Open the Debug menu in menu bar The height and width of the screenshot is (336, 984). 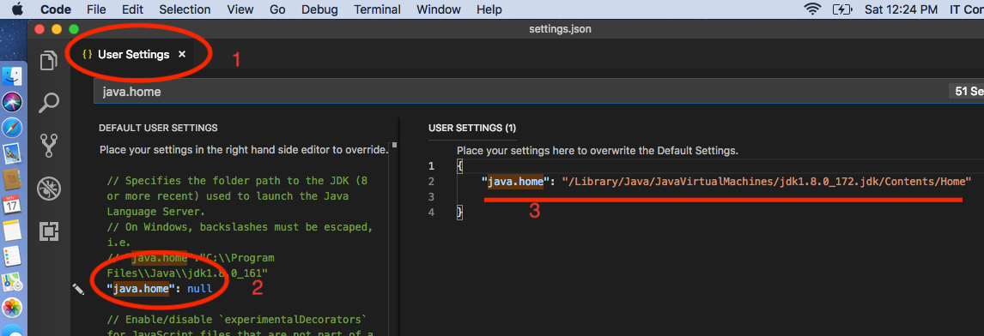pos(319,9)
